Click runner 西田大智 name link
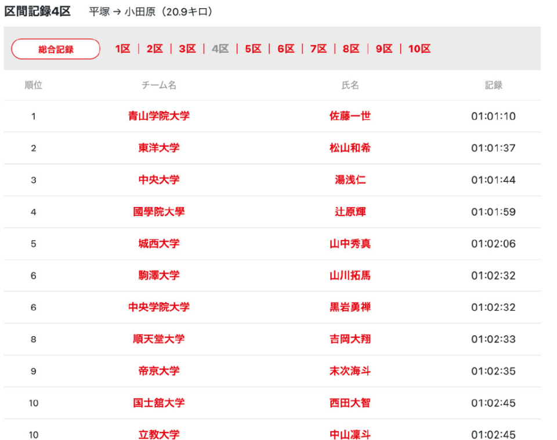Viewport: 557px width, 440px height. coord(350,403)
